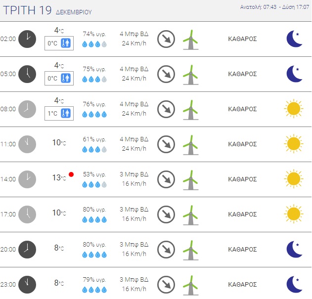Click the wind direction arrow at 05:00

point(166,74)
